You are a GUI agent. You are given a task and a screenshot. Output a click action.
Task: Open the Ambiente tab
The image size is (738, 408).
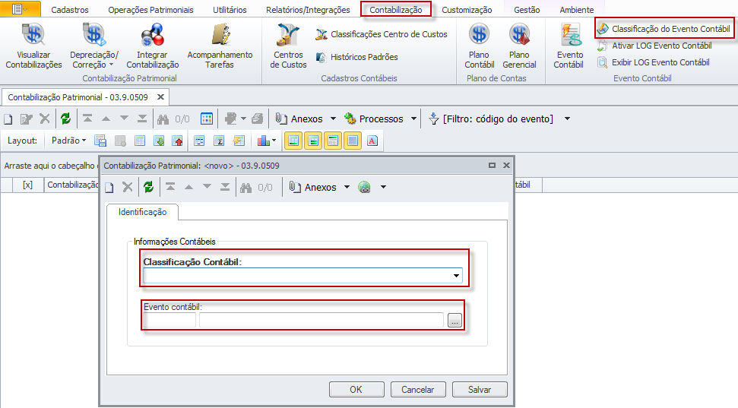[577, 10]
